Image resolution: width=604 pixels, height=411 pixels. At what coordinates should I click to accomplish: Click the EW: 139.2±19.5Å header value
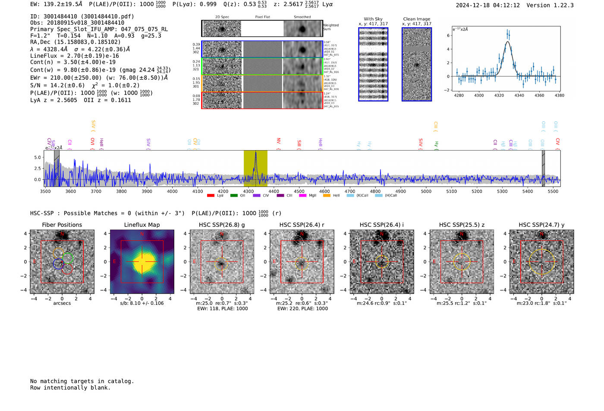[x=56, y=4]
